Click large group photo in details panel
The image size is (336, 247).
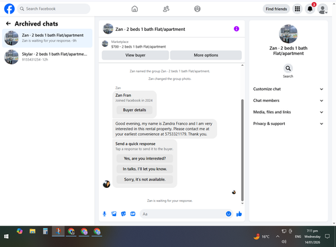tap(288, 34)
